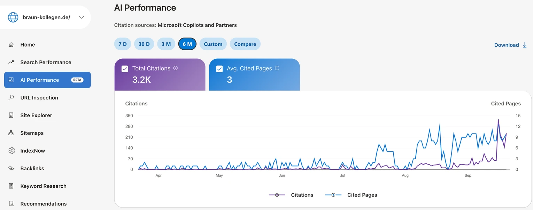Viewport: 533px width, 210px height.
Task: Click the AI Performance chart icon
Action: (11, 80)
